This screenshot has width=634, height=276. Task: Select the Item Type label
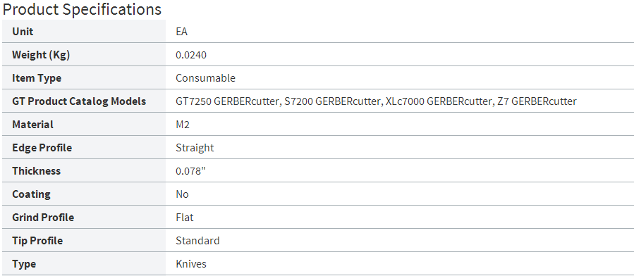coord(37,78)
